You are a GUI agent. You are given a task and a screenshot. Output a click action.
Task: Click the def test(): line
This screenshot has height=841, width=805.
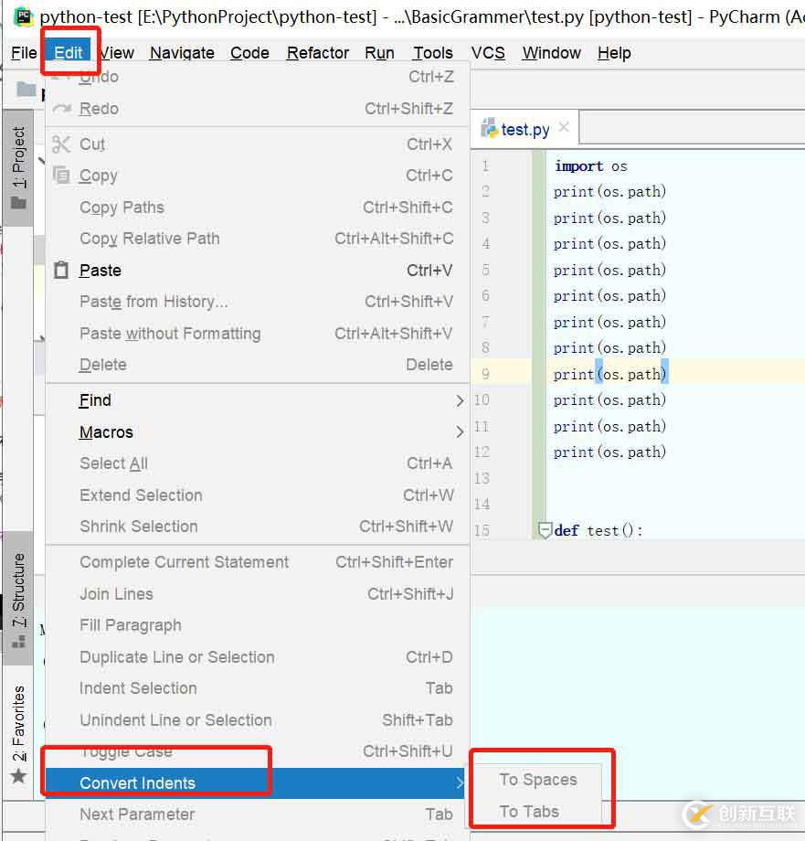click(598, 530)
